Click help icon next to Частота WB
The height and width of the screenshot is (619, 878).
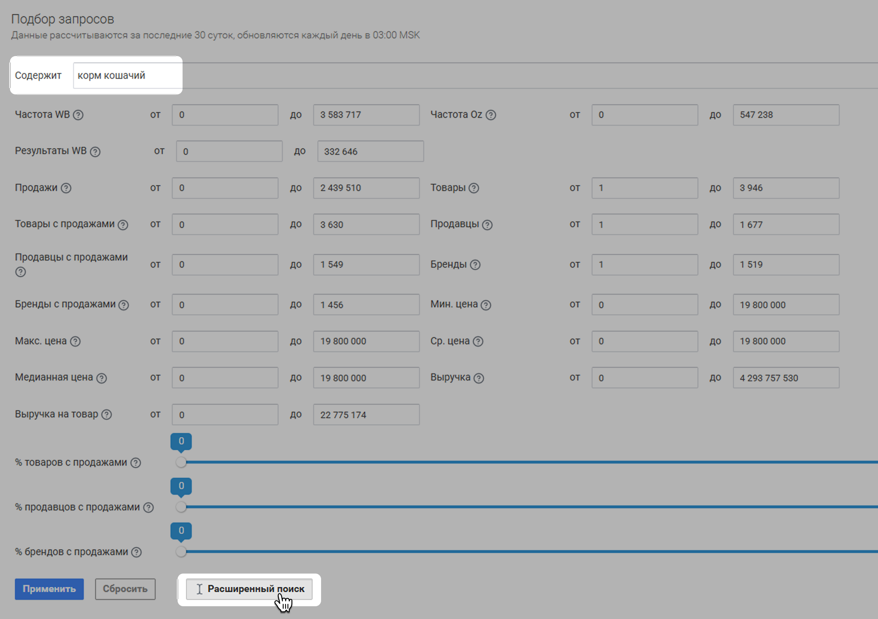tap(78, 115)
